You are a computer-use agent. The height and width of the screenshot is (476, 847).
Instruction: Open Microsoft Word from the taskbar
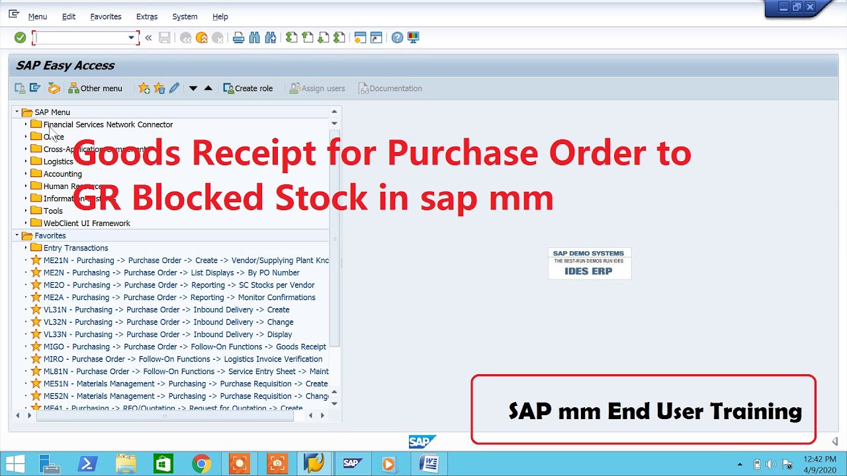(x=428, y=463)
